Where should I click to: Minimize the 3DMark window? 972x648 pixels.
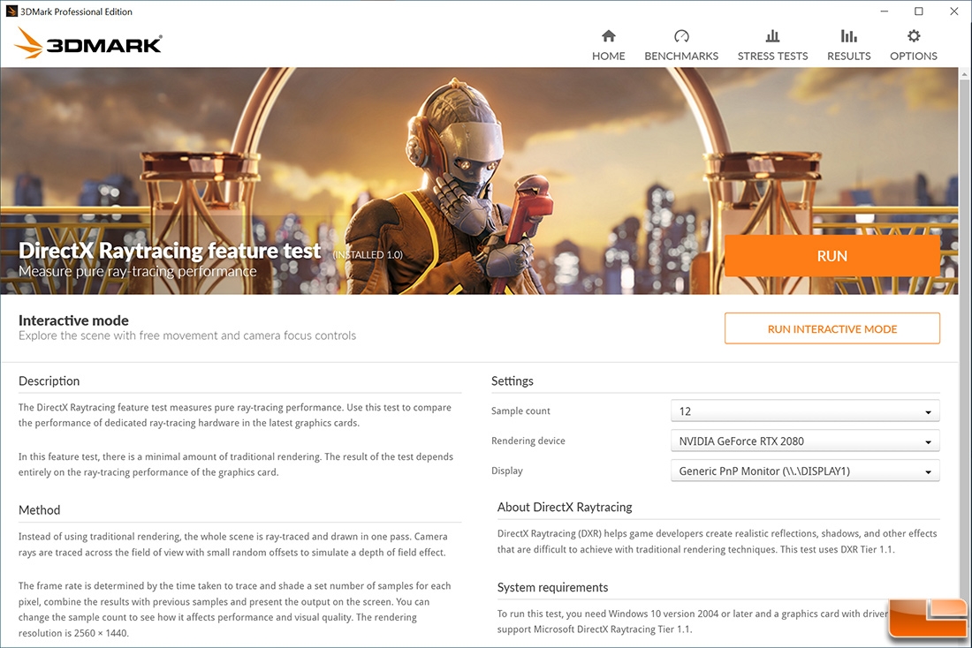(884, 11)
